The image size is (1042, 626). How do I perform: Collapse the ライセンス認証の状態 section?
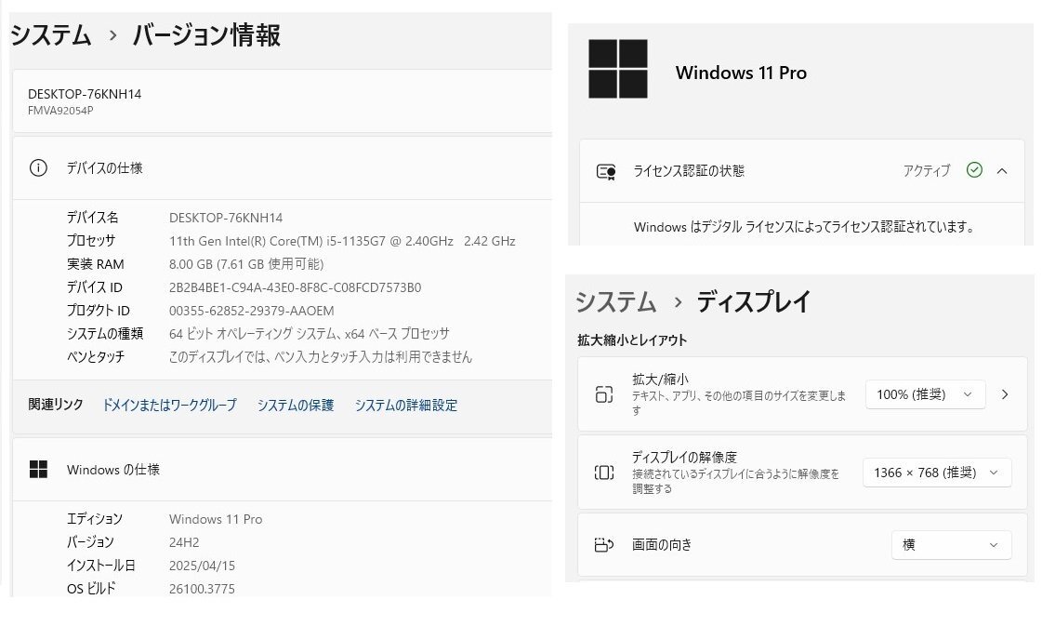coord(1002,170)
